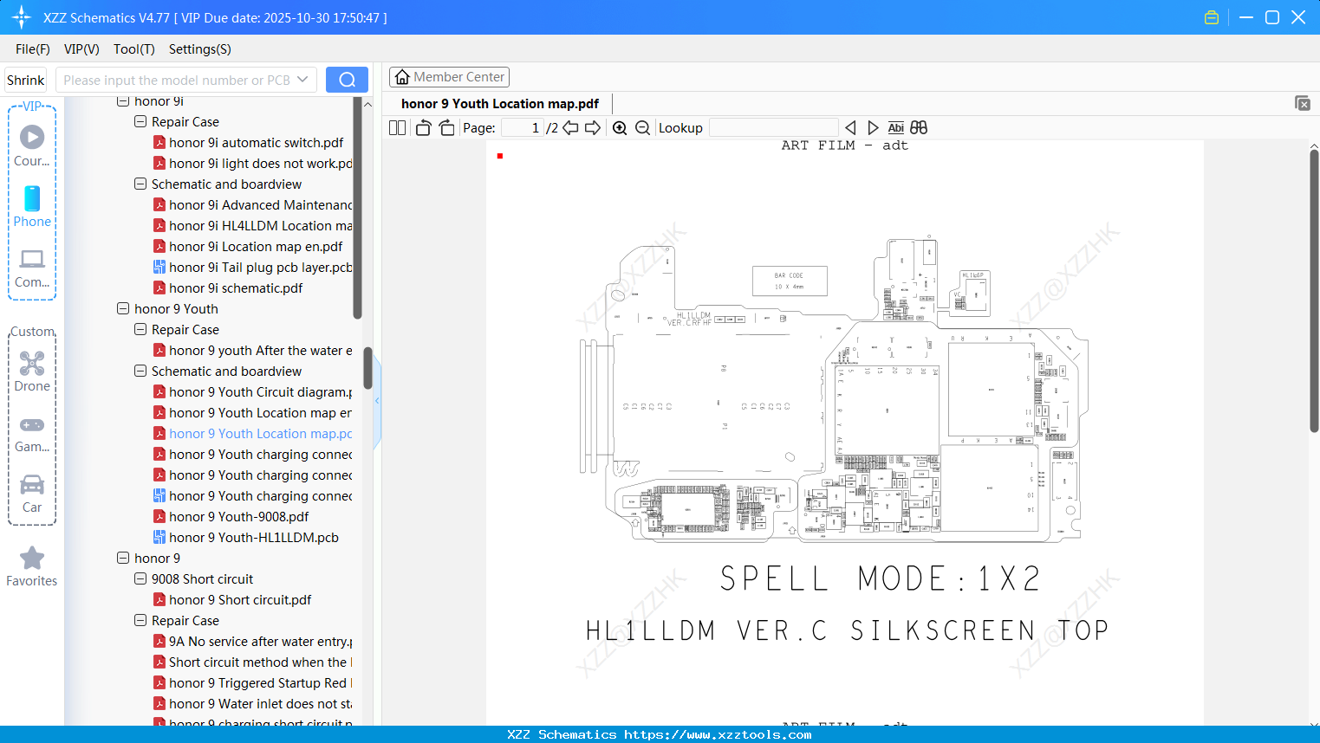Collapse Repair Case under honor 9i

point(140,122)
